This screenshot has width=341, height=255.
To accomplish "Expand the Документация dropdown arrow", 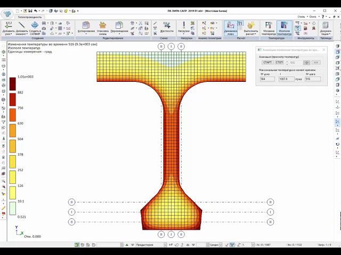I will tap(330, 34).
